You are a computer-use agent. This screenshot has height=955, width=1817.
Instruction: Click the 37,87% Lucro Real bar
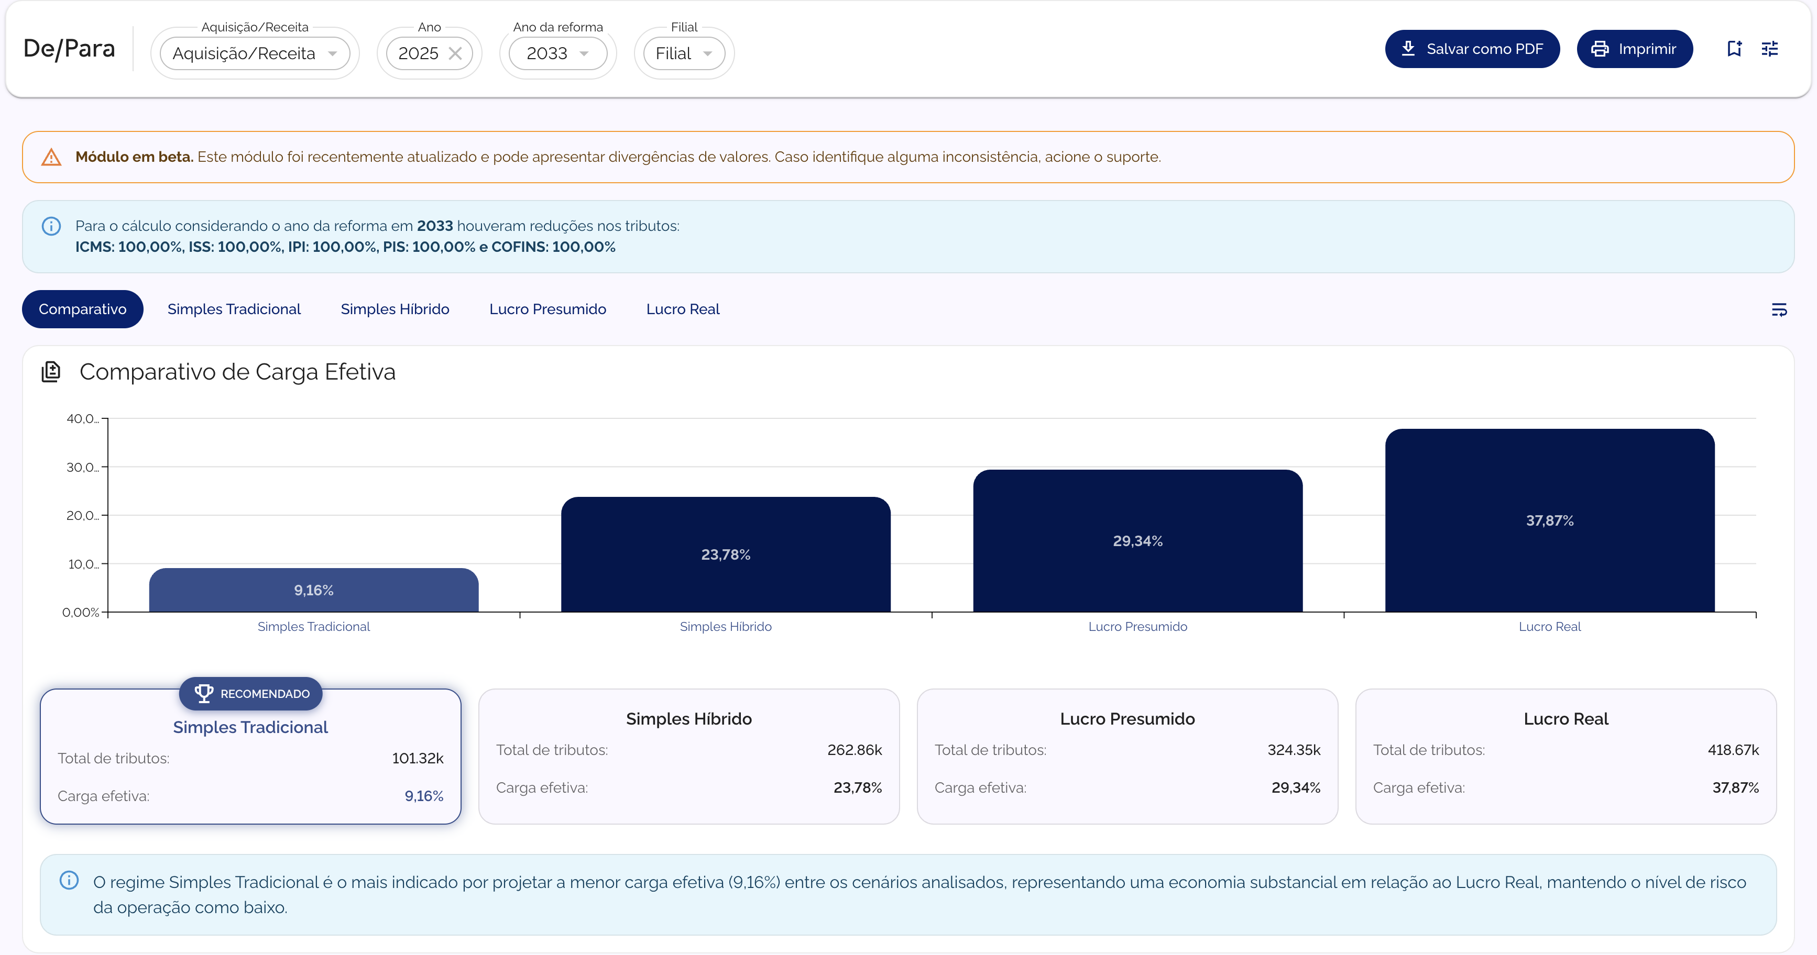pos(1550,520)
